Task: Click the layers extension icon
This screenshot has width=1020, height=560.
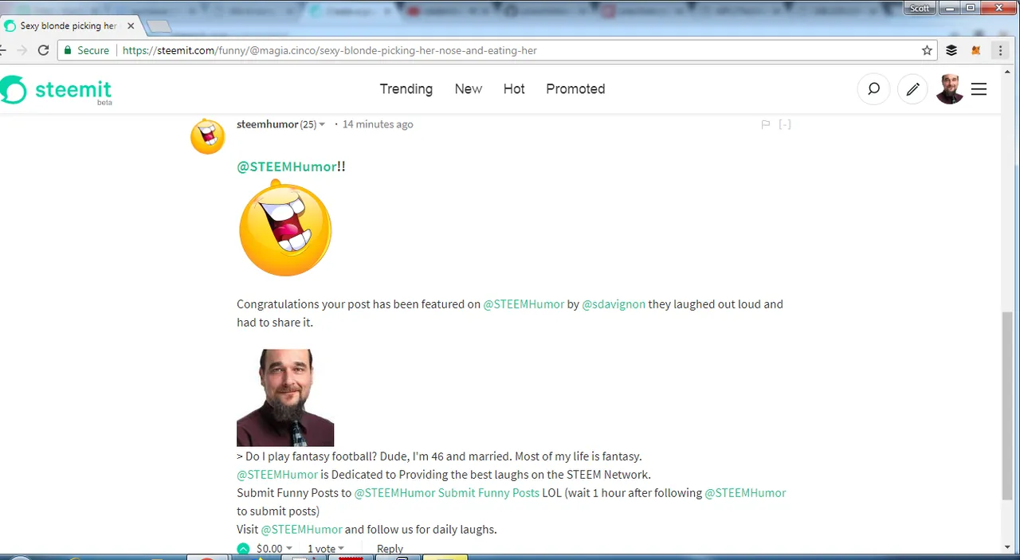Action: pyautogui.click(x=951, y=50)
